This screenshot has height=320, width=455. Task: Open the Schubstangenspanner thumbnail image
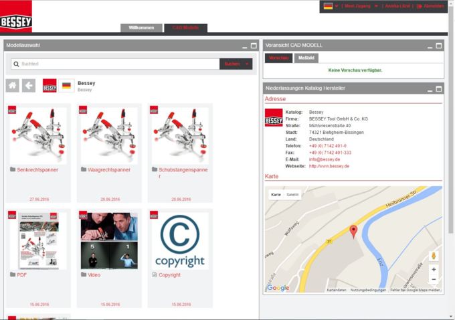(180, 135)
